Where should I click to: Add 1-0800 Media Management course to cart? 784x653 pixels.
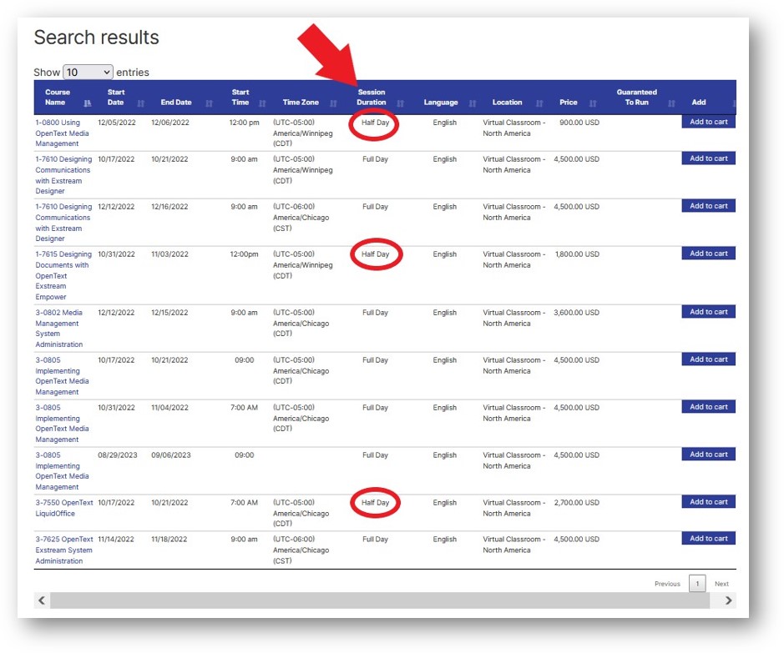tap(709, 122)
